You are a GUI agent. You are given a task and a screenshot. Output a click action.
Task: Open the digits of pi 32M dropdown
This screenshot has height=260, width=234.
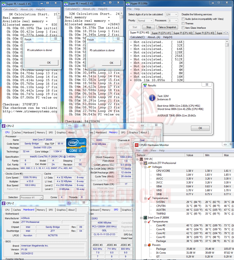point(172,15)
